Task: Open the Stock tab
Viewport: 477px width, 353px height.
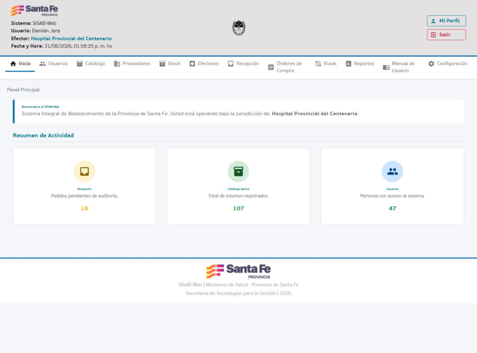Action: [170, 64]
